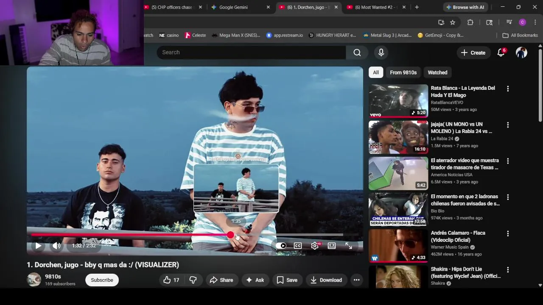Open the 9810s channel avatar

[x=34, y=280]
